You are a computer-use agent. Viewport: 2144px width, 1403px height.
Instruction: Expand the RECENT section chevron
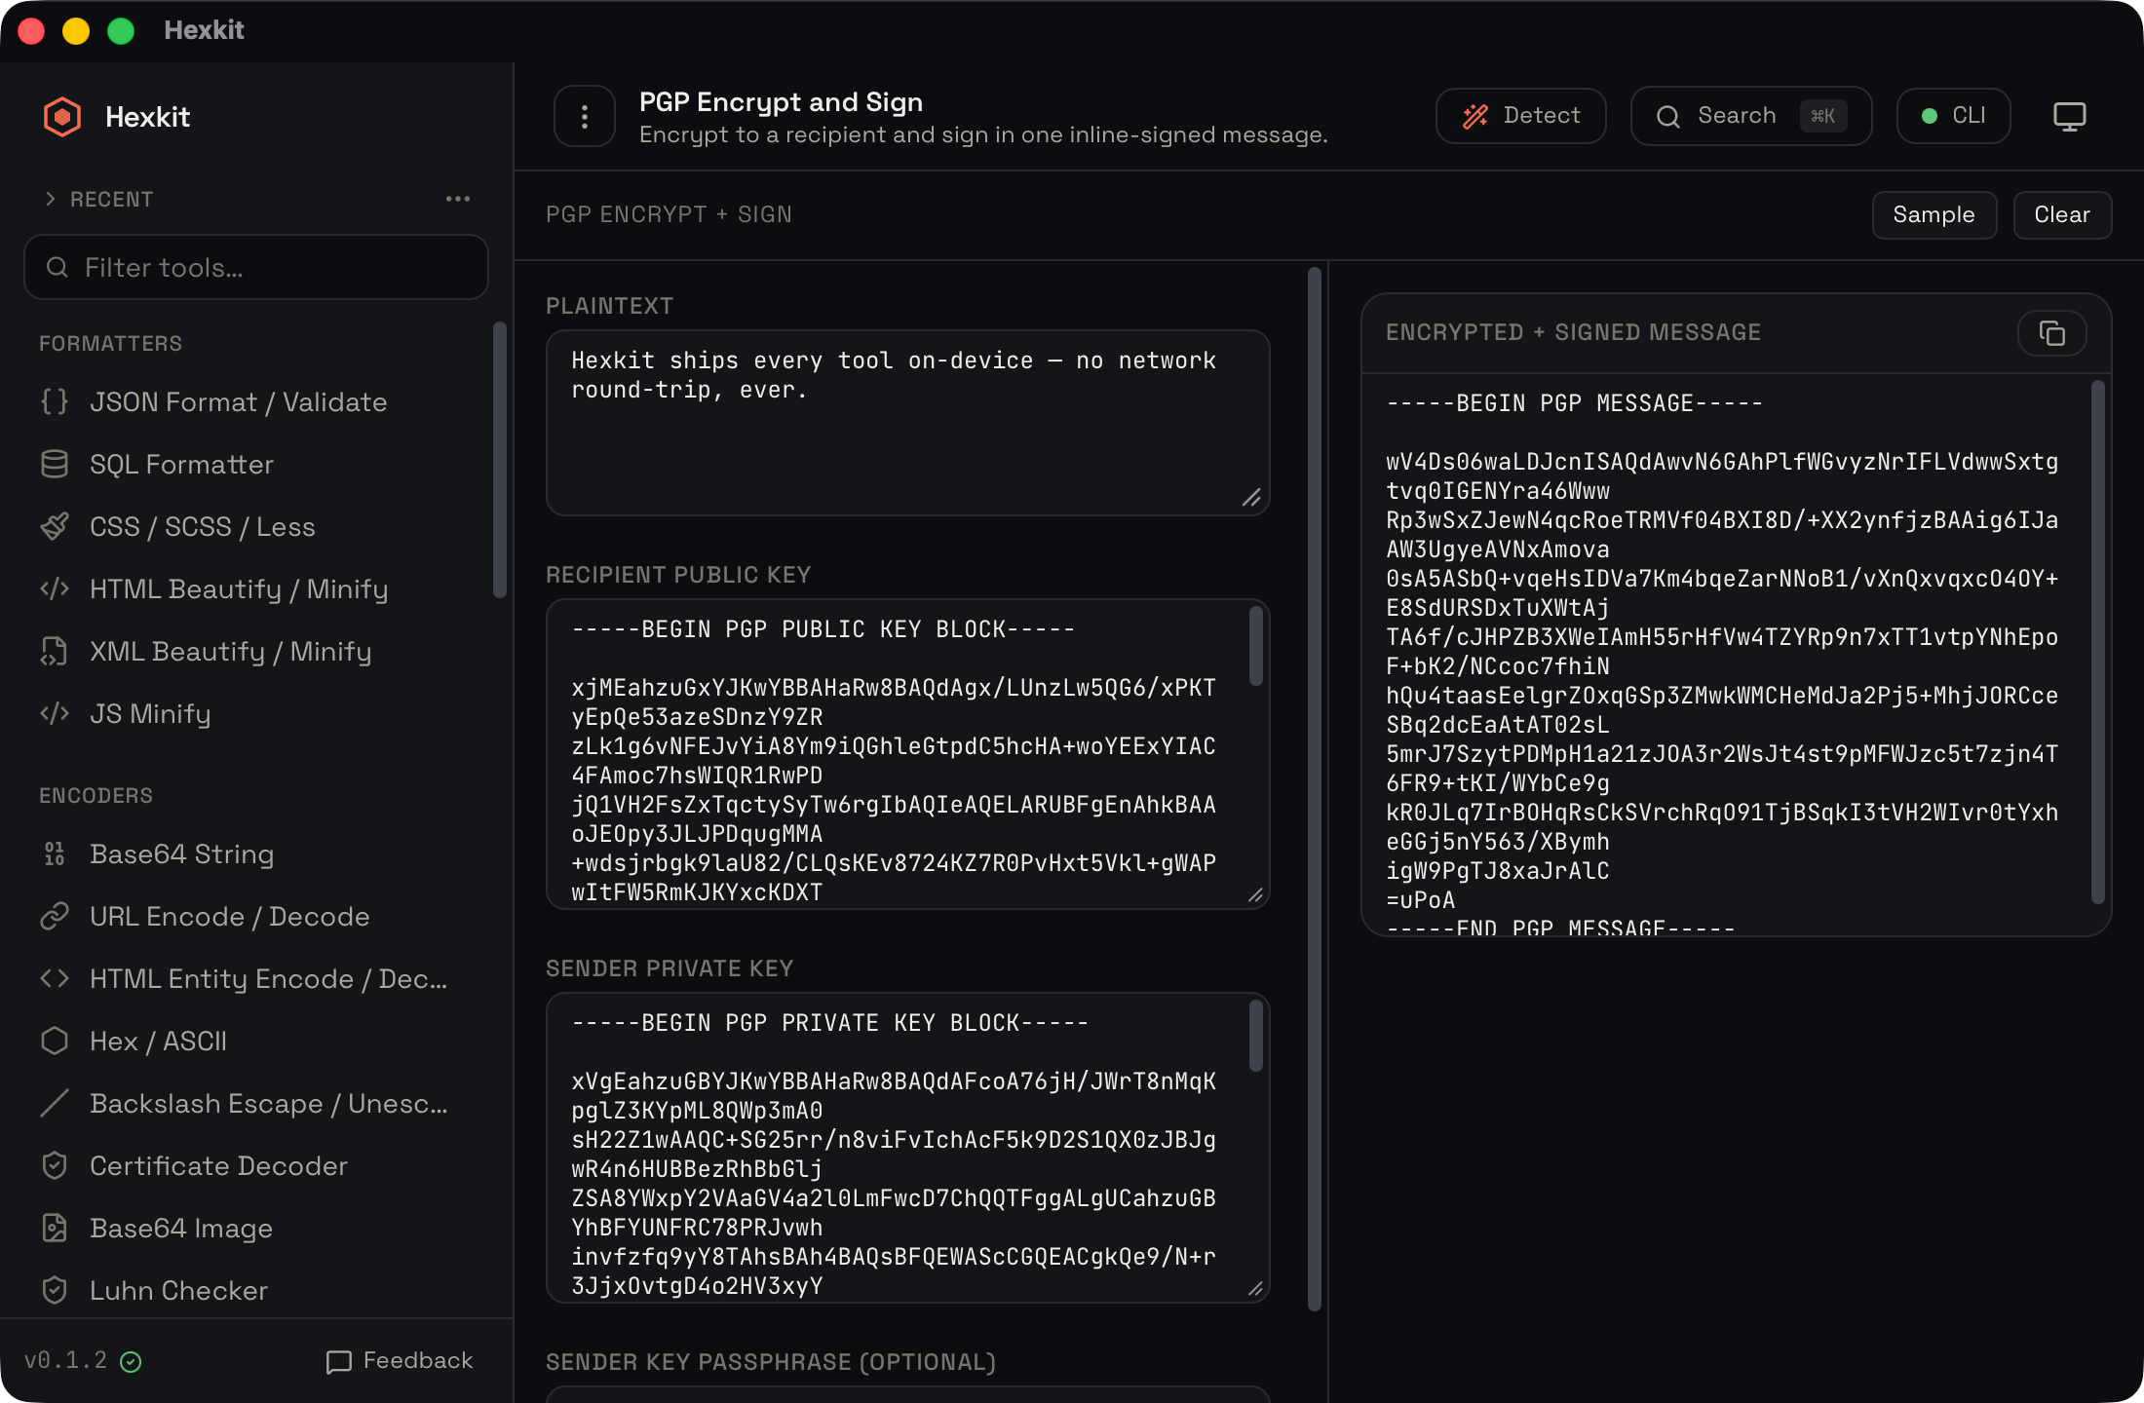51,199
